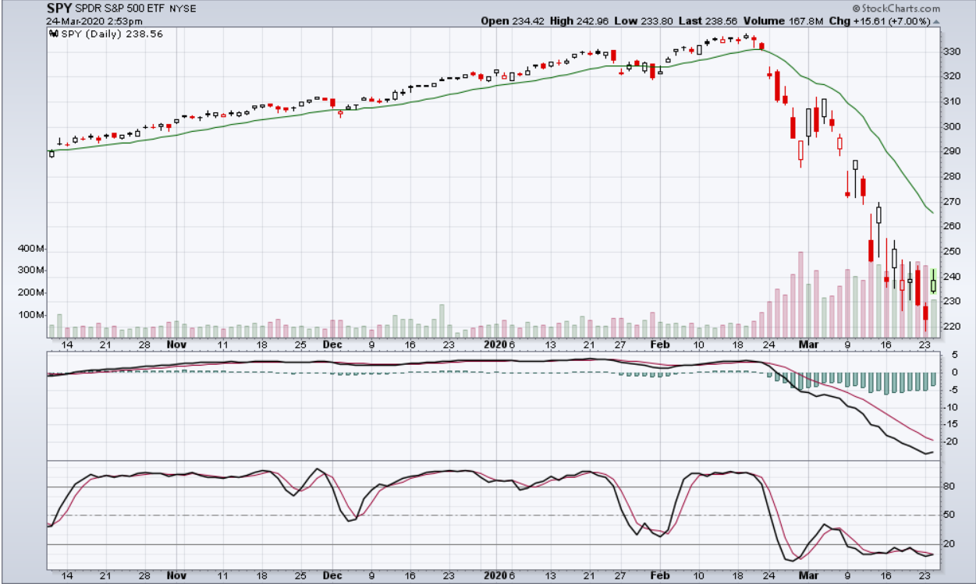976x584 pixels.
Task: Click the NYSE exchange label
Action: pyautogui.click(x=184, y=8)
